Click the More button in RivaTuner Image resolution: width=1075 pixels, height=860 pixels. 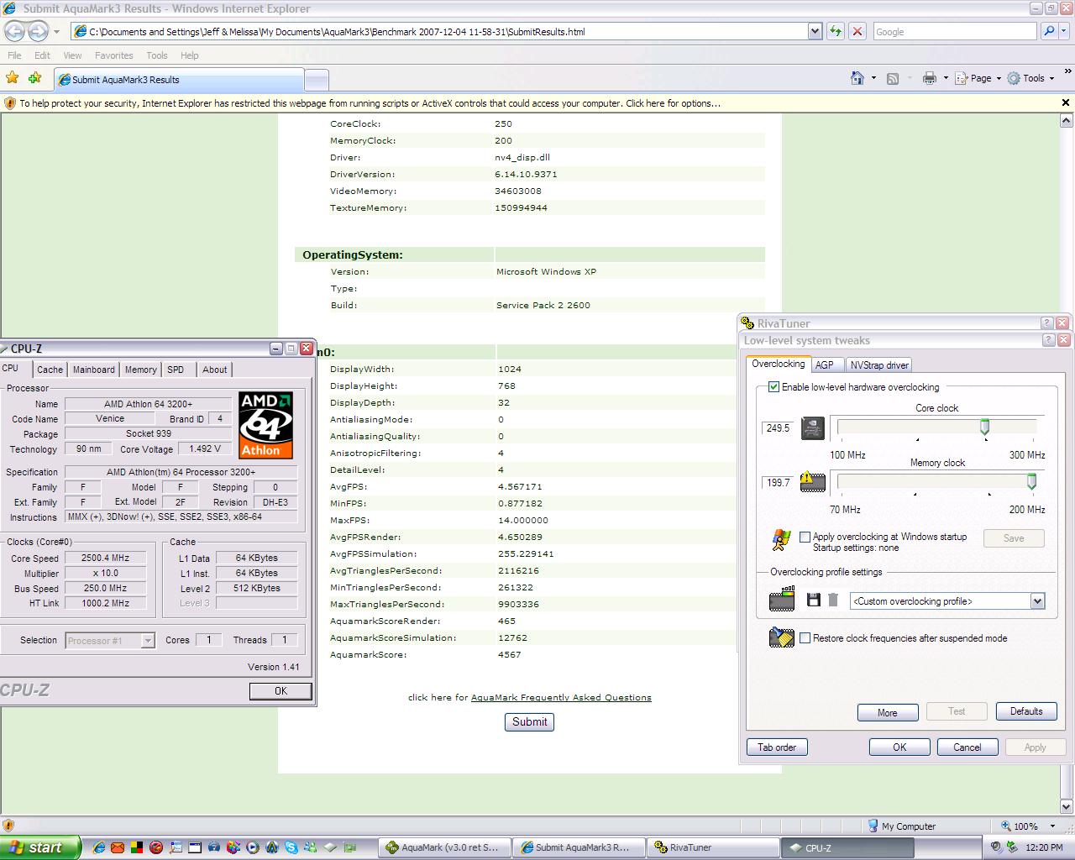[x=888, y=712]
